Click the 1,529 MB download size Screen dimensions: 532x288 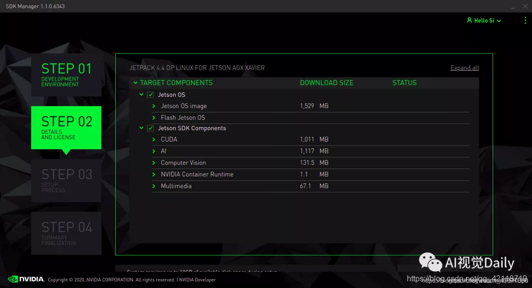tap(314, 106)
